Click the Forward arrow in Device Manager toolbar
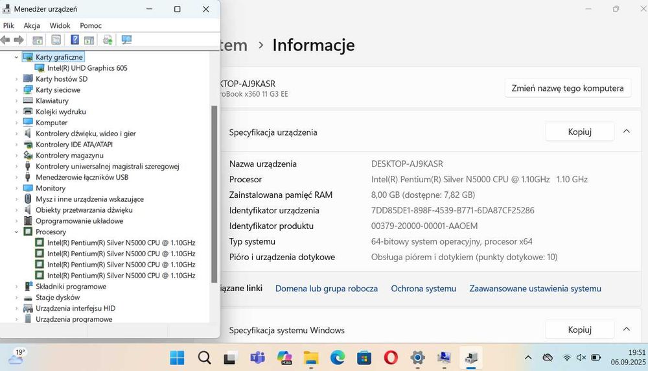This screenshot has height=371, width=648. [x=19, y=40]
